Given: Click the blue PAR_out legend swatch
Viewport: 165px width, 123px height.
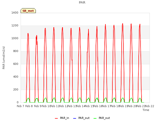Looking at the screenshot, I should (75, 118).
